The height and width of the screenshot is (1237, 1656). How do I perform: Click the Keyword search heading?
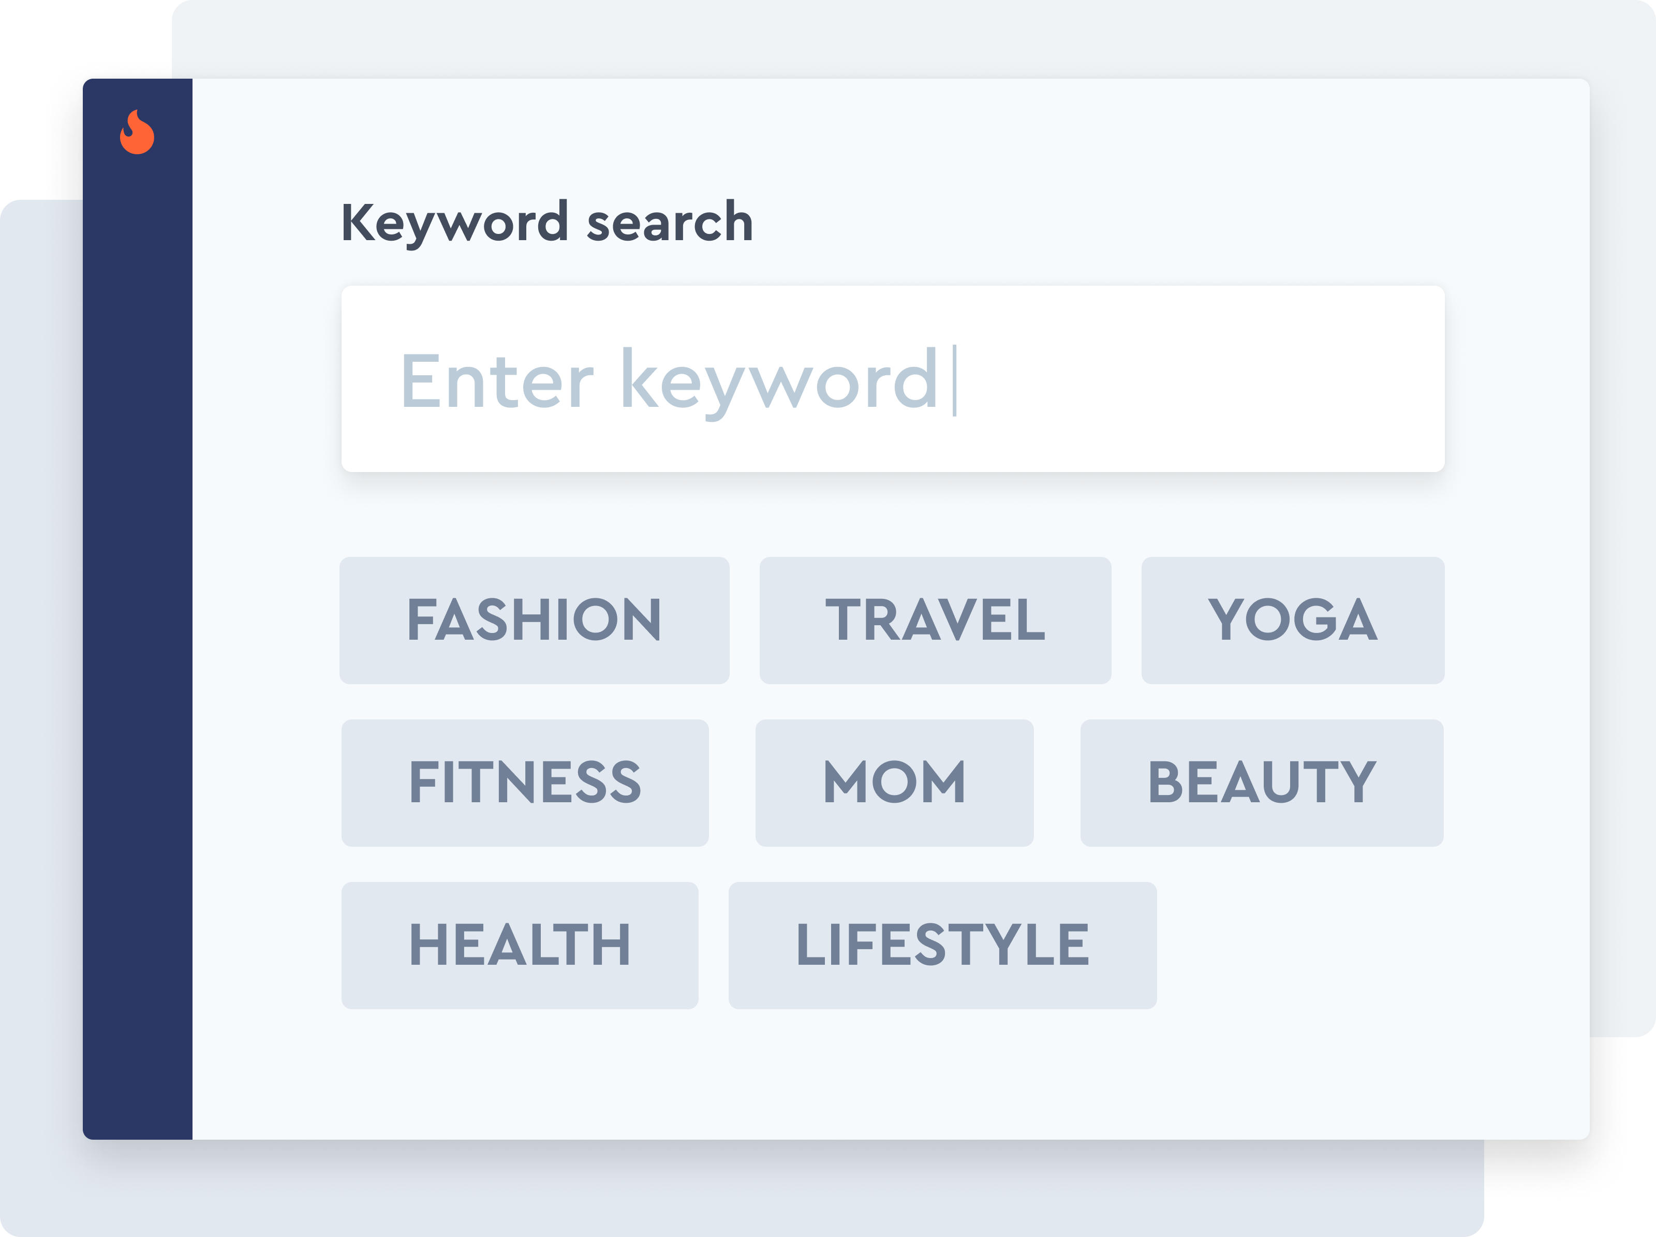pos(546,223)
